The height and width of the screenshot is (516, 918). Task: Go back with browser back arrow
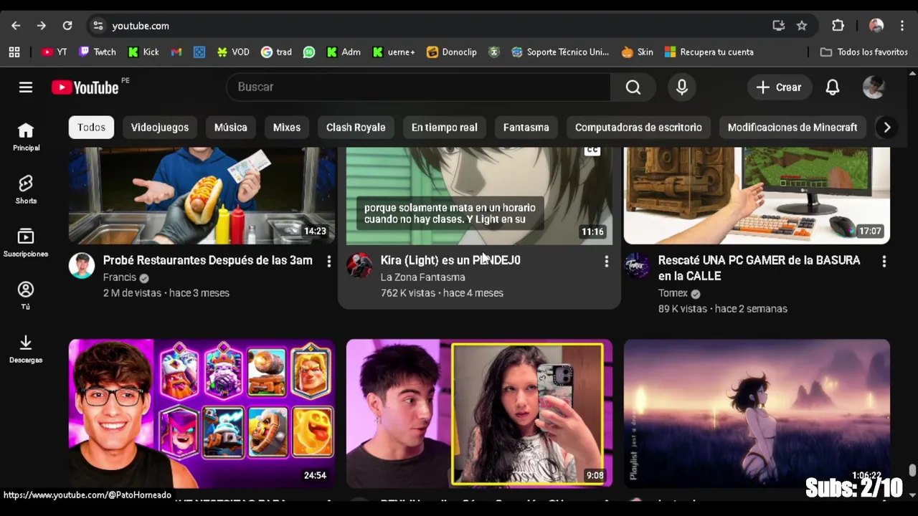pyautogui.click(x=16, y=26)
